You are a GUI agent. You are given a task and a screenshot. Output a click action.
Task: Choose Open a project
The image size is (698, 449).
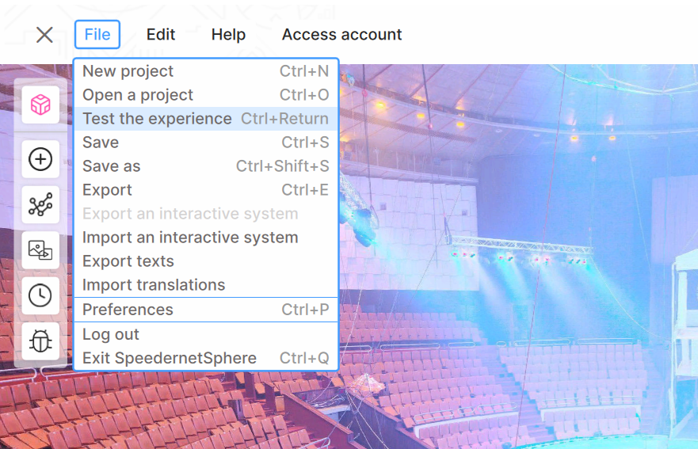tap(138, 95)
